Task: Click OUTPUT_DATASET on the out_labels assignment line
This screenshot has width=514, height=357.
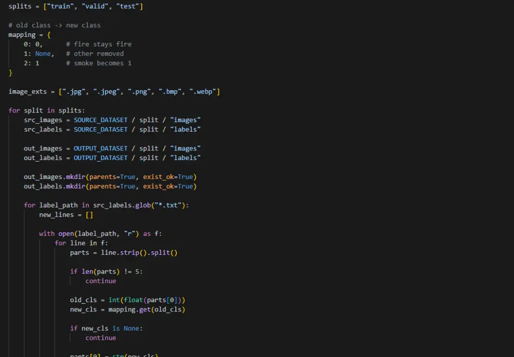Action: coord(101,158)
